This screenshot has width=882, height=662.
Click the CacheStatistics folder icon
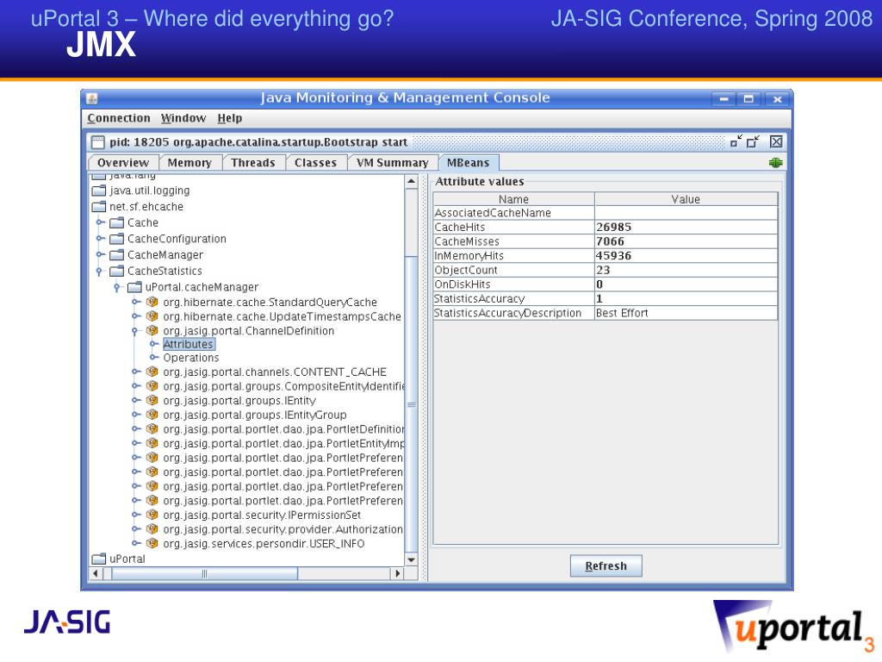point(116,271)
